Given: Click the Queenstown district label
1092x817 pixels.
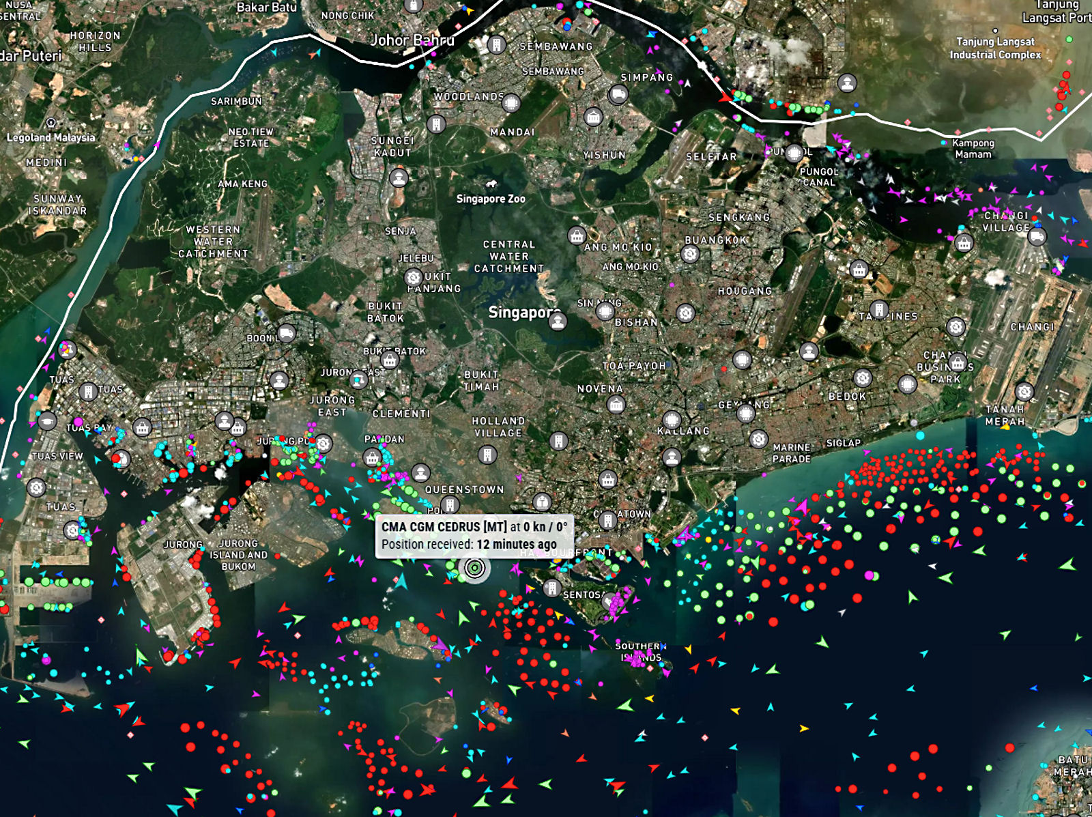Looking at the screenshot, I should click(x=464, y=489).
